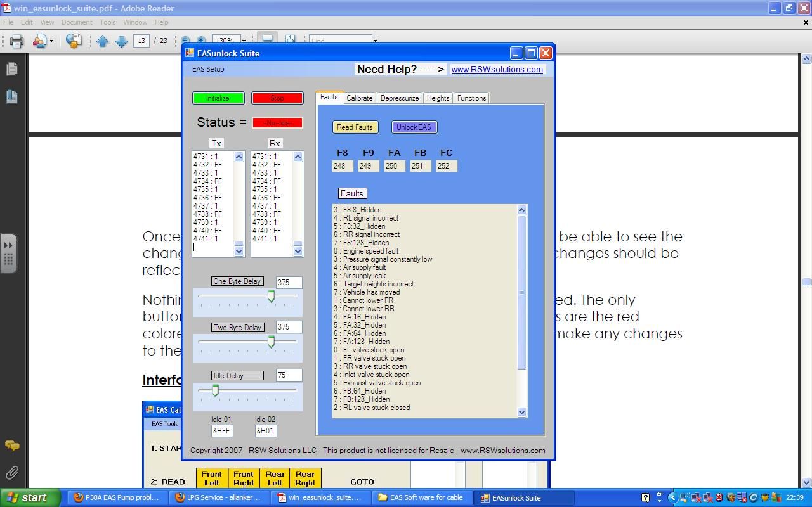Image resolution: width=812 pixels, height=507 pixels.
Task: Click the Tx list scroll-up arrow
Action: tap(239, 157)
